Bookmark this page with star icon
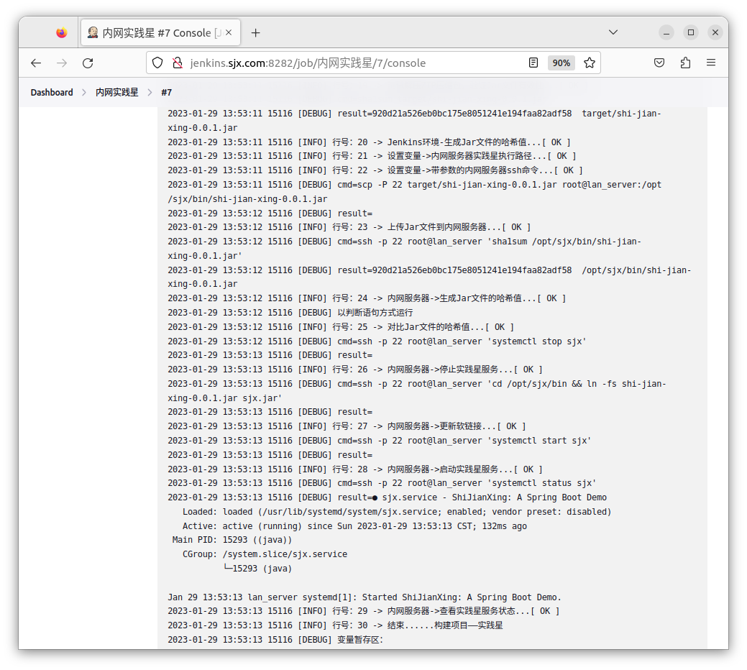Image resolution: width=747 pixels, height=670 pixels. tap(590, 63)
